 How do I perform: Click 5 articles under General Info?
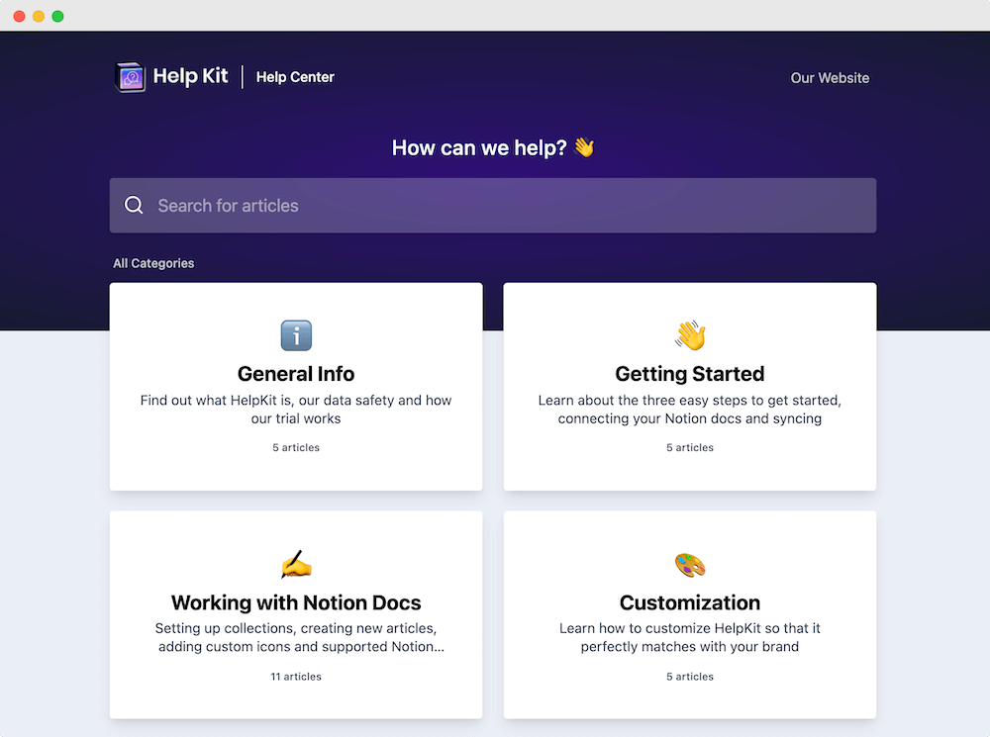pyautogui.click(x=296, y=447)
